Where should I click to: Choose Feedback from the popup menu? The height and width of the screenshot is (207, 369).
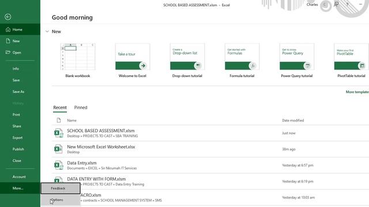pyautogui.click(x=61, y=188)
